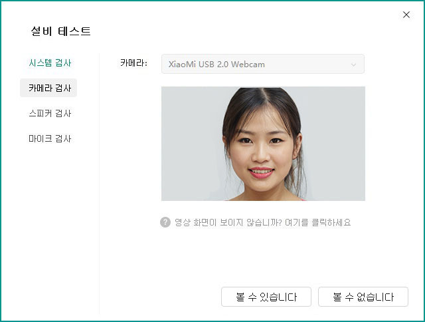
Task: Switch to 스피커 검사
Action: click(50, 113)
